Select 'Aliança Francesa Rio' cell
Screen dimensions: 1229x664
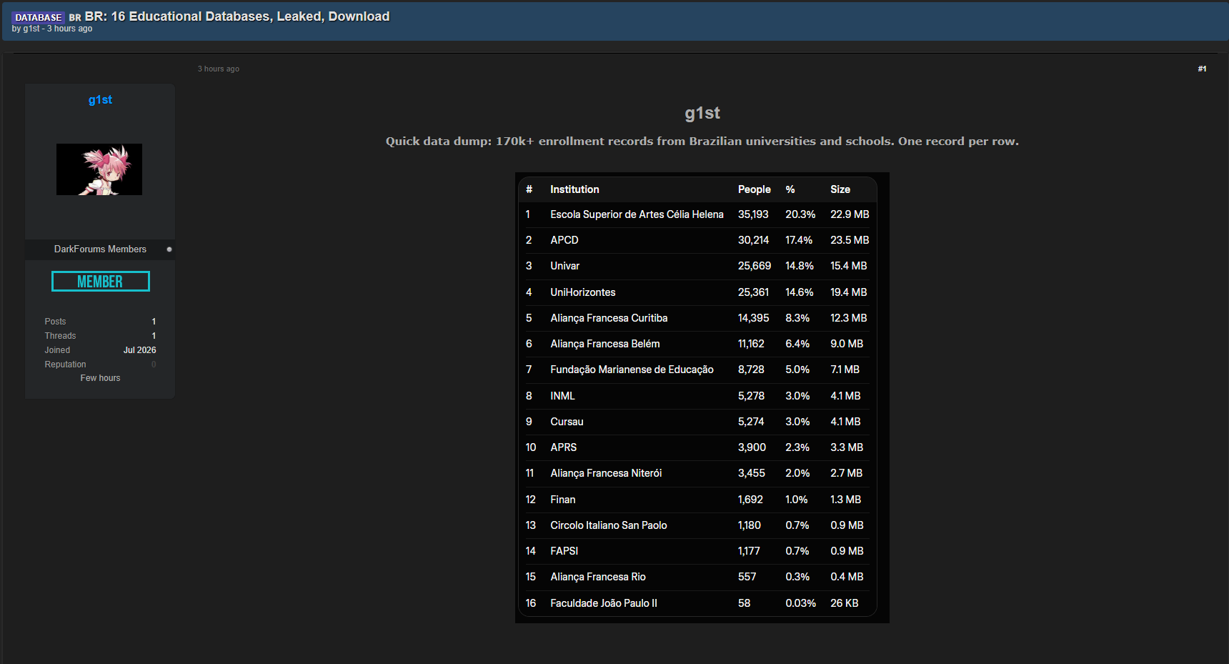tap(598, 577)
